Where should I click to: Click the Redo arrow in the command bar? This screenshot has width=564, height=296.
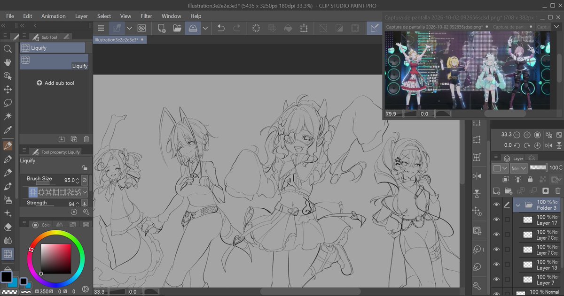(237, 28)
